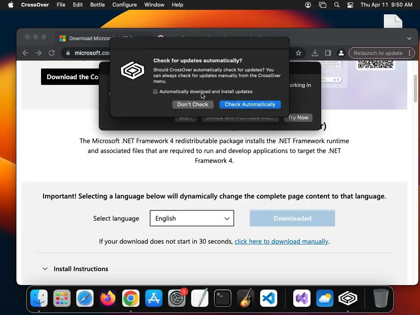
Task: Open Firefox from the Dock
Action: pyautogui.click(x=108, y=298)
